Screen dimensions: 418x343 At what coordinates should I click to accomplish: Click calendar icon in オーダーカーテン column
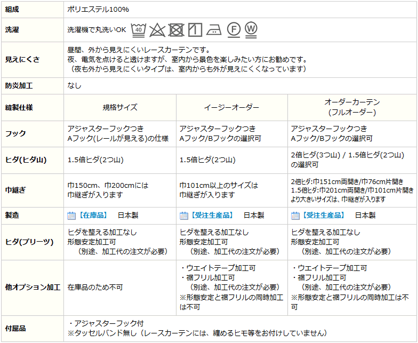(x=295, y=216)
